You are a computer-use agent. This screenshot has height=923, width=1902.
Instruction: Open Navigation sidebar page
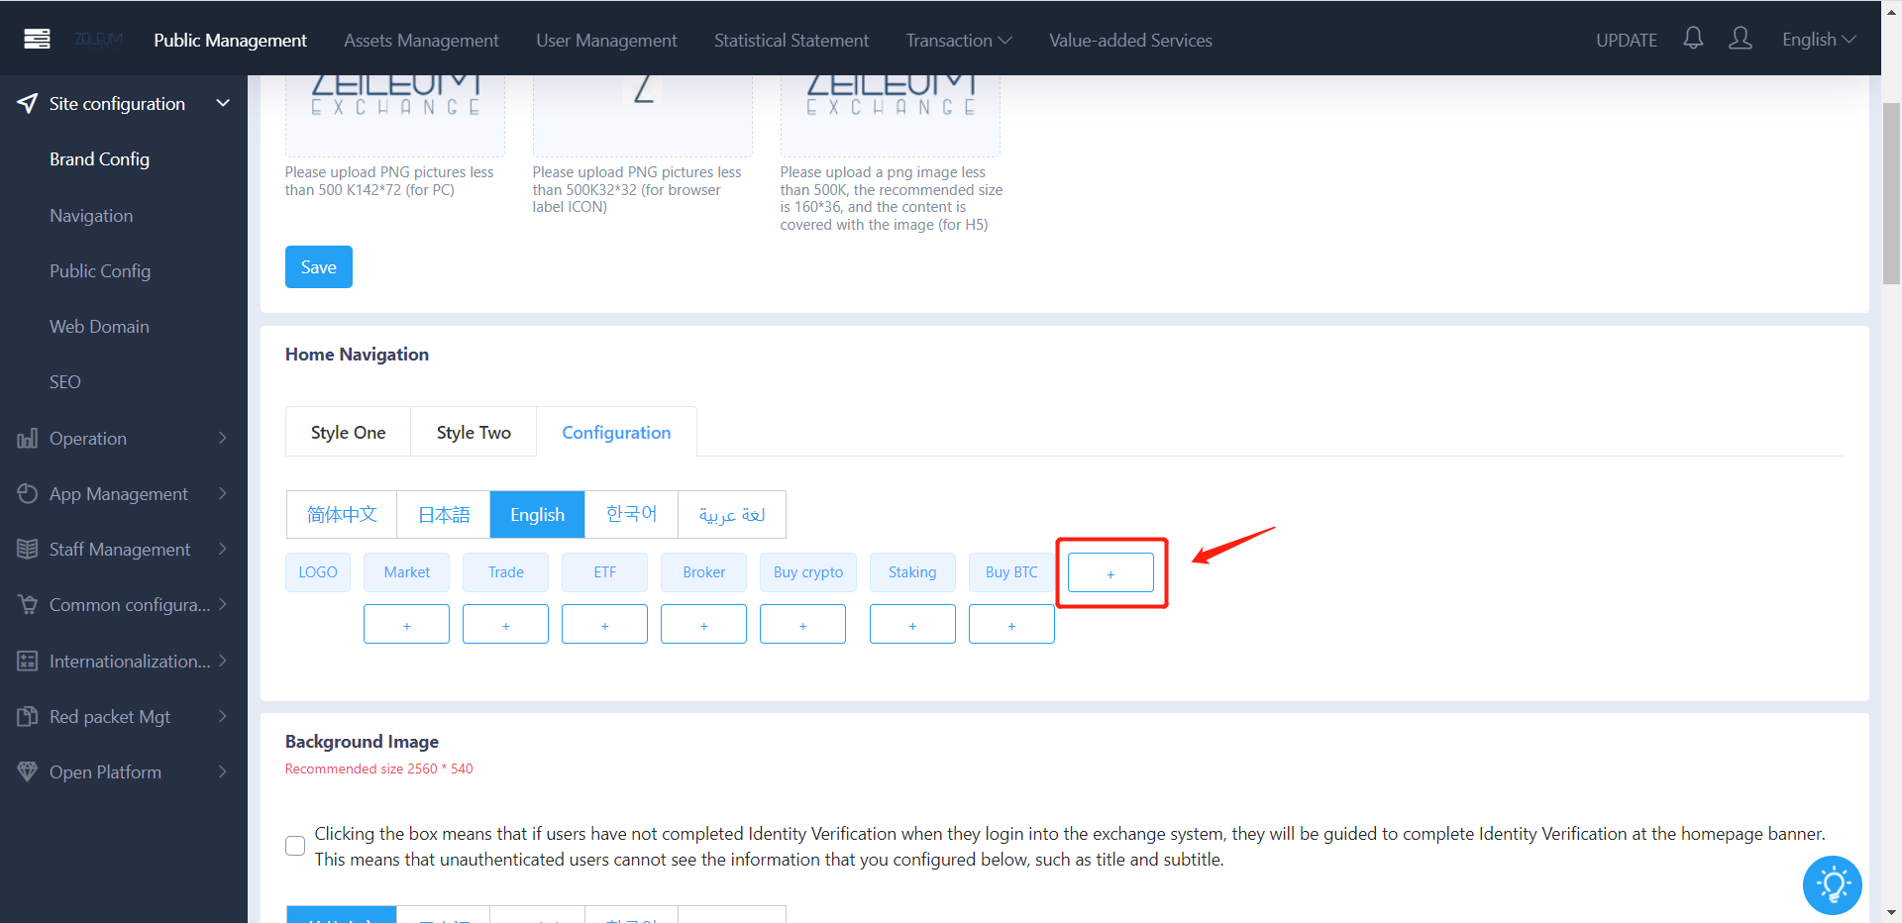tap(91, 215)
